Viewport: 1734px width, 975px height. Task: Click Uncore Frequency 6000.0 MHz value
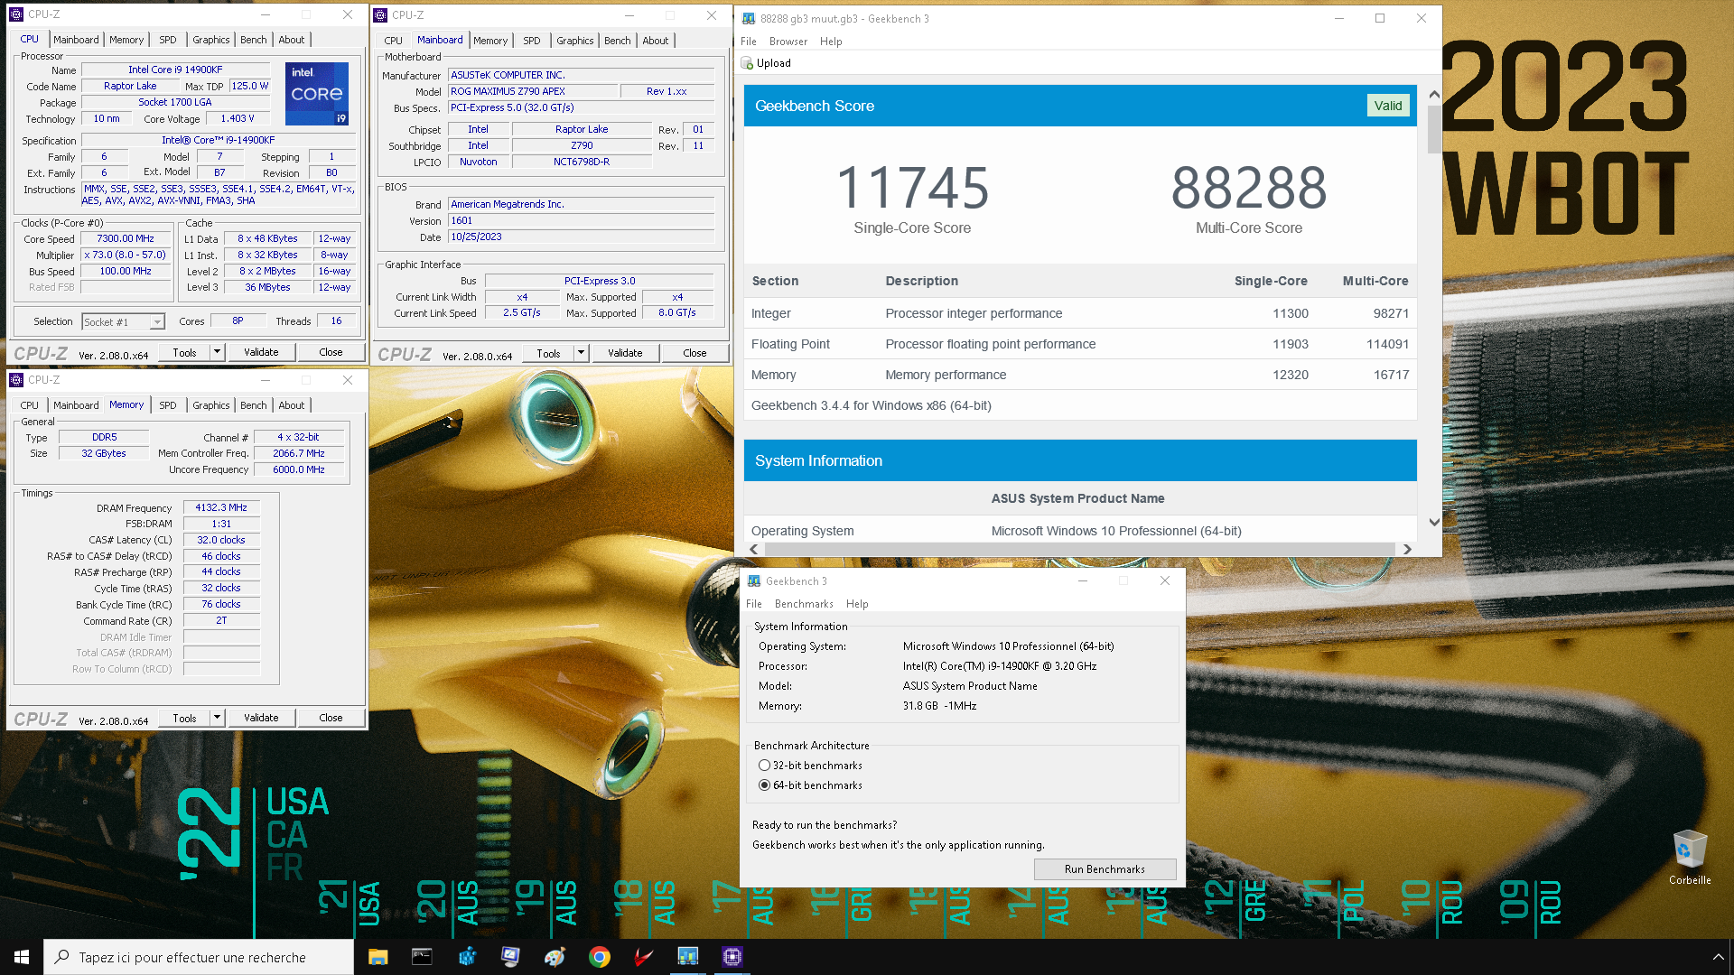pyautogui.click(x=299, y=470)
